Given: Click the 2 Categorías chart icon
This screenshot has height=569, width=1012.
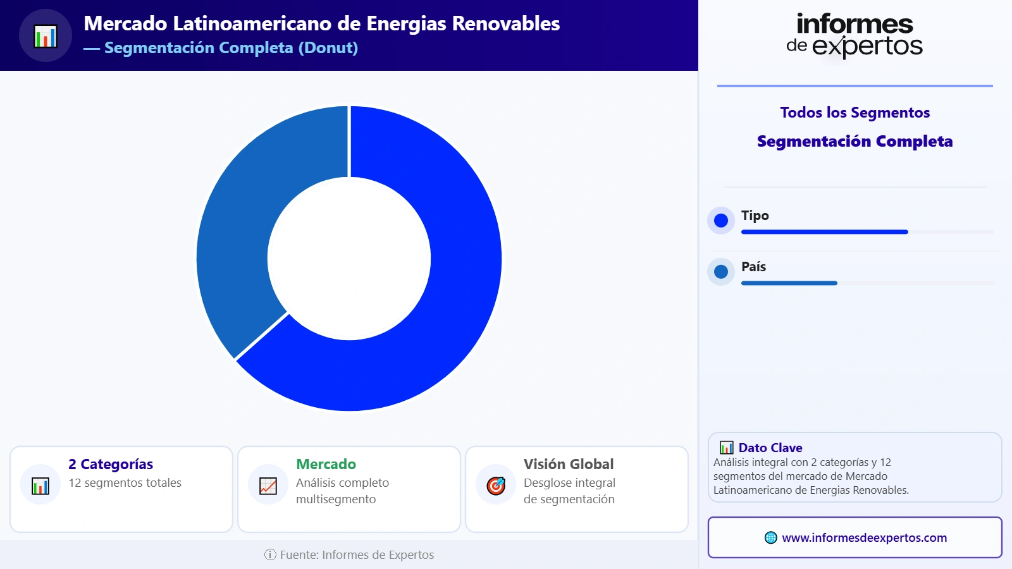Looking at the screenshot, I should (40, 486).
